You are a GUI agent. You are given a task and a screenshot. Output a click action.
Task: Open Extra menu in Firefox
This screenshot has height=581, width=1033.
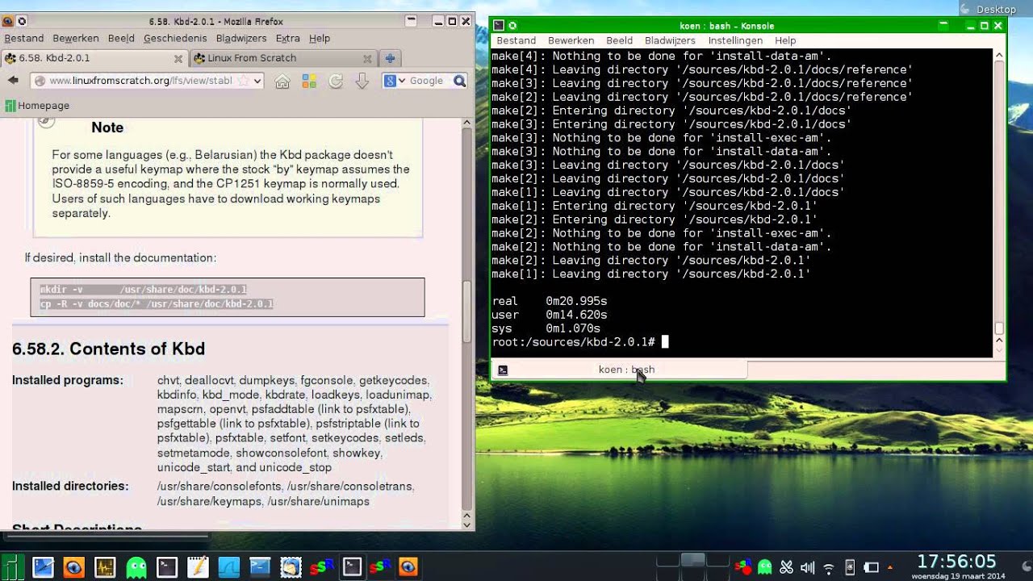287,38
